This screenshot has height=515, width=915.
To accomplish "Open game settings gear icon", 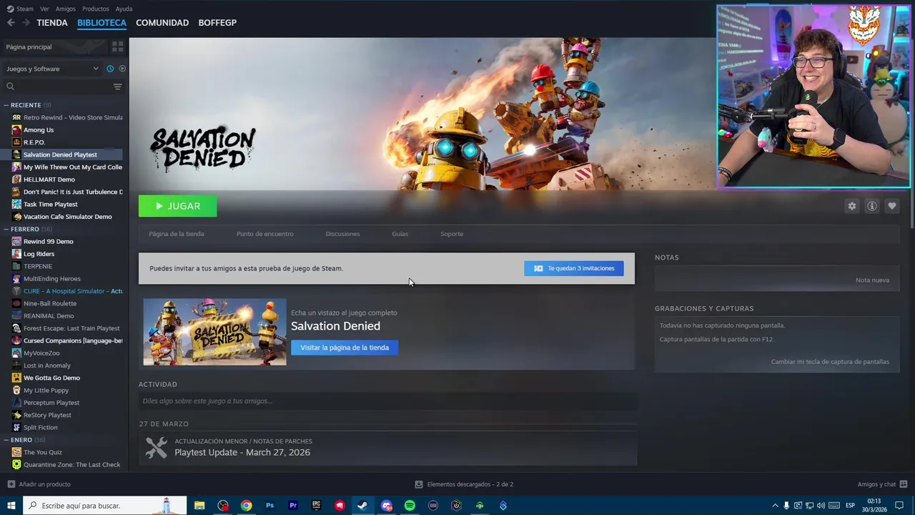I will pos(851,206).
